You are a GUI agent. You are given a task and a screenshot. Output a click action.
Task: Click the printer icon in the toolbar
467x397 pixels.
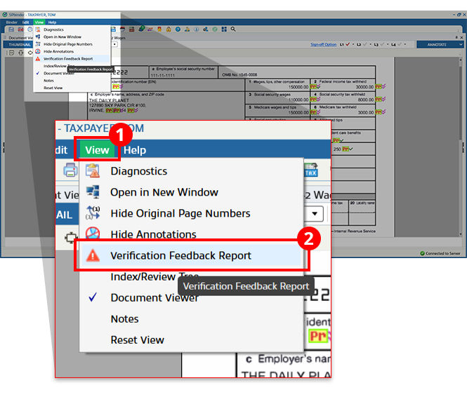point(70,170)
